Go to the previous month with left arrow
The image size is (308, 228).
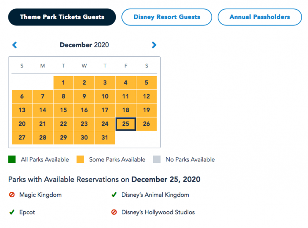click(15, 44)
